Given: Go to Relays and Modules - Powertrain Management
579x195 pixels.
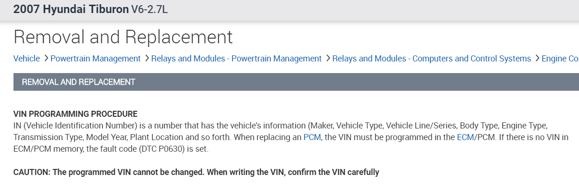Looking at the screenshot, I should click(236, 59).
